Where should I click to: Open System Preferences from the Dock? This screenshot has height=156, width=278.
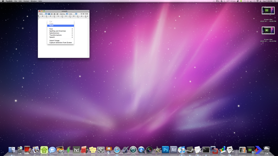pos(101,149)
